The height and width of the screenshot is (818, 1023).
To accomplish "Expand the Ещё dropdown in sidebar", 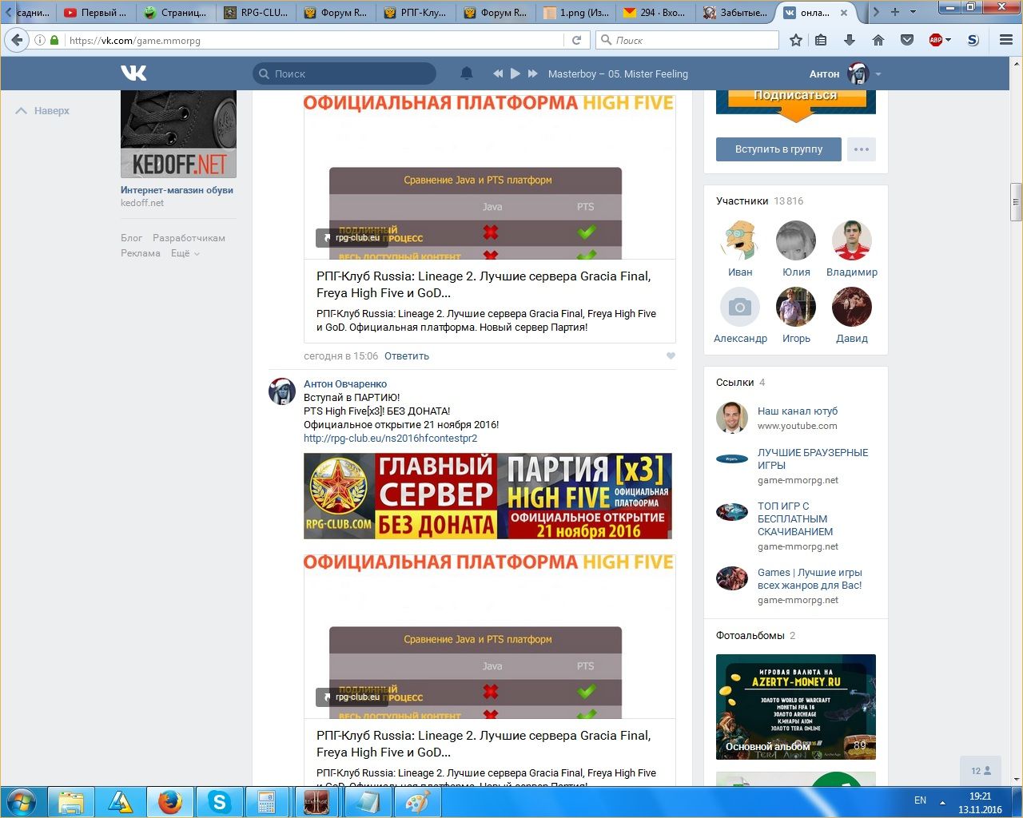I will (185, 253).
